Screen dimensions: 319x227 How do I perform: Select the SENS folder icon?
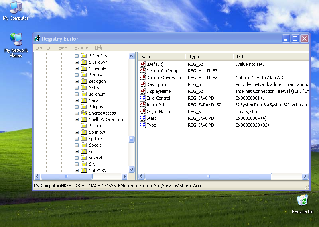point(84,88)
